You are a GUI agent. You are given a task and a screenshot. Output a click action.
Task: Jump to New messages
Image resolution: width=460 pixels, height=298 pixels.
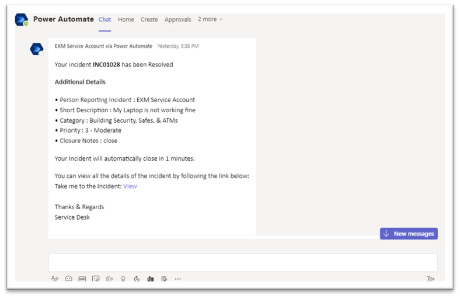point(409,234)
